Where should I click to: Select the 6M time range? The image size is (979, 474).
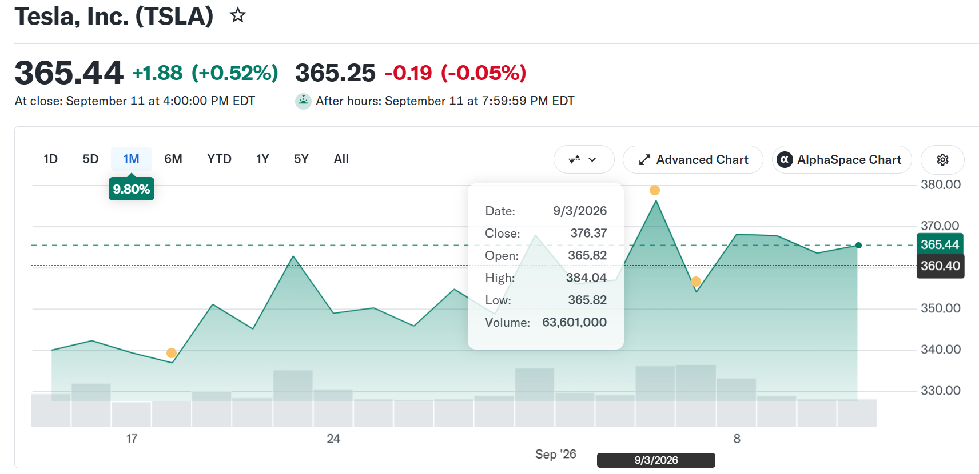[x=173, y=159]
